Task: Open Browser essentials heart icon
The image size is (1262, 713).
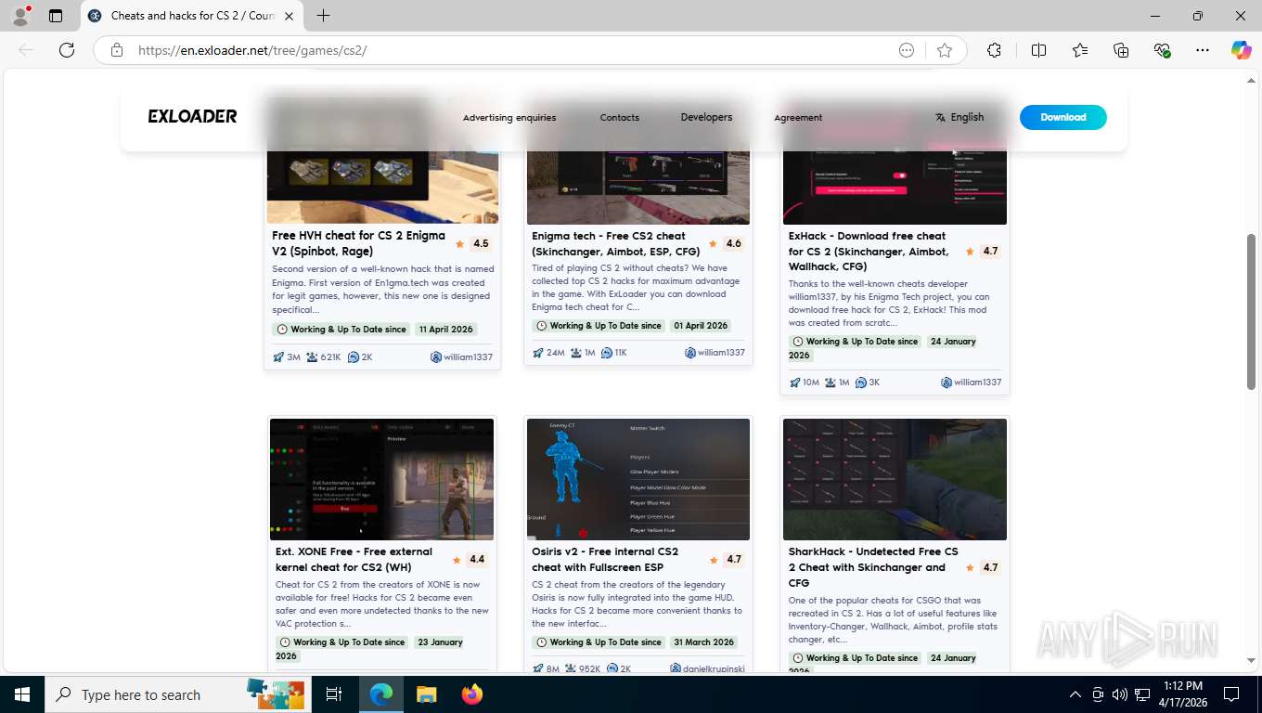Action: (x=1162, y=50)
